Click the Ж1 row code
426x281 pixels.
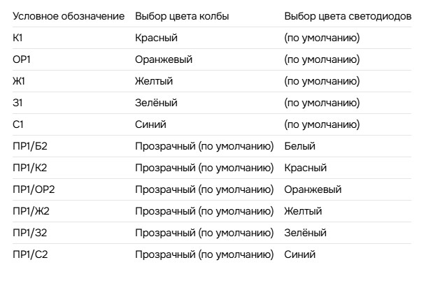click(x=19, y=81)
